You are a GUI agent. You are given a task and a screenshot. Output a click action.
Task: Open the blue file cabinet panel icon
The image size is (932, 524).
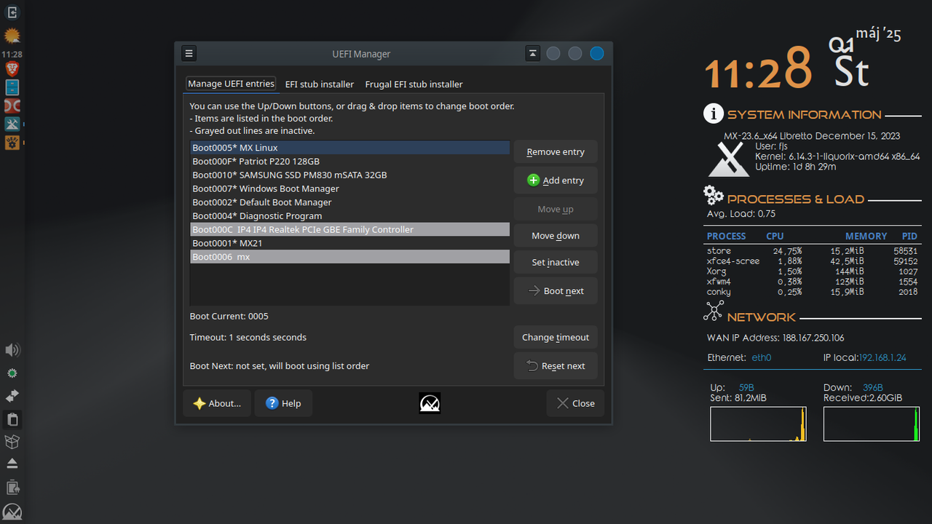12,87
